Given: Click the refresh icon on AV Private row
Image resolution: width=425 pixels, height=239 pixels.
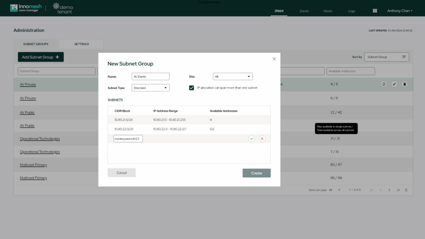Looking at the screenshot, I should (x=384, y=84).
